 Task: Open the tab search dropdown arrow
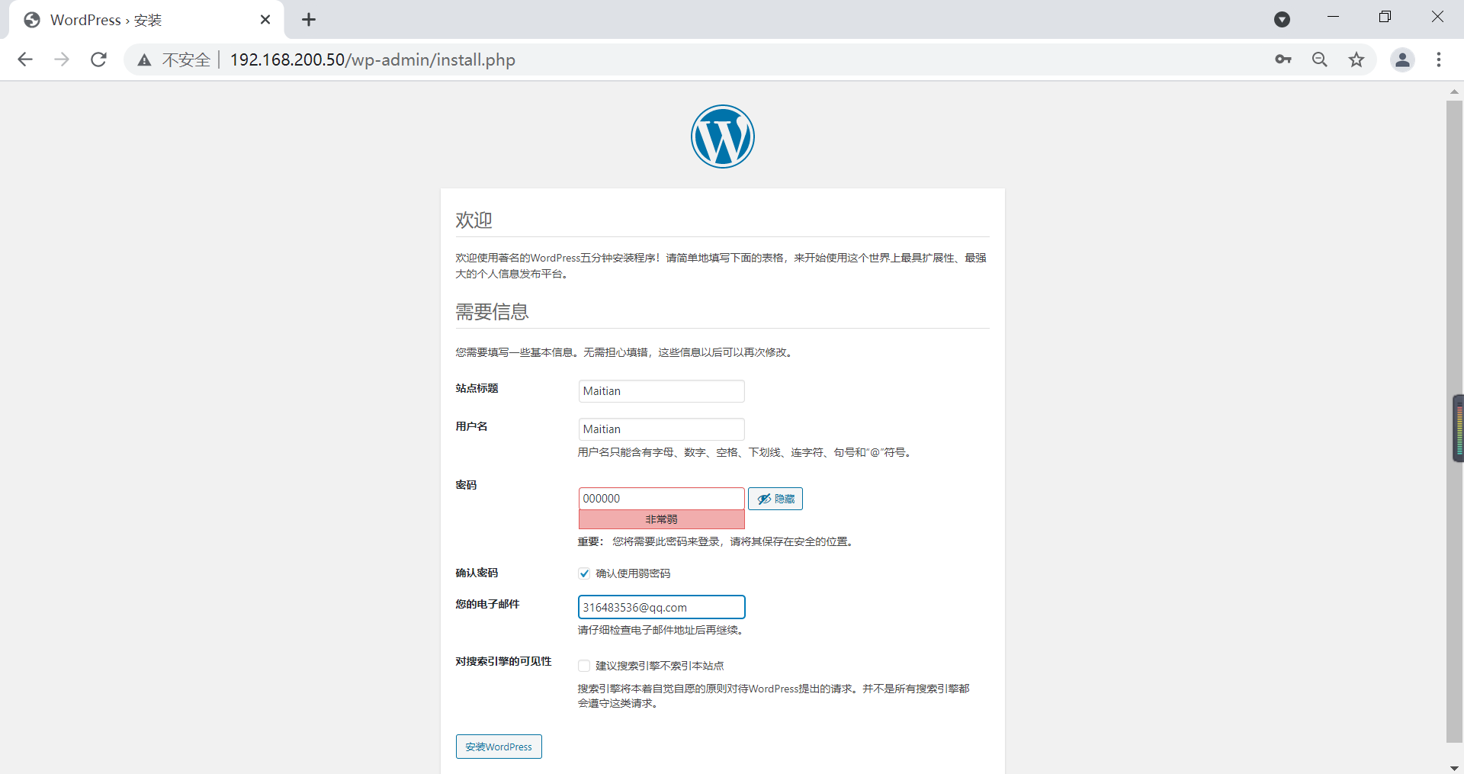[x=1283, y=20]
